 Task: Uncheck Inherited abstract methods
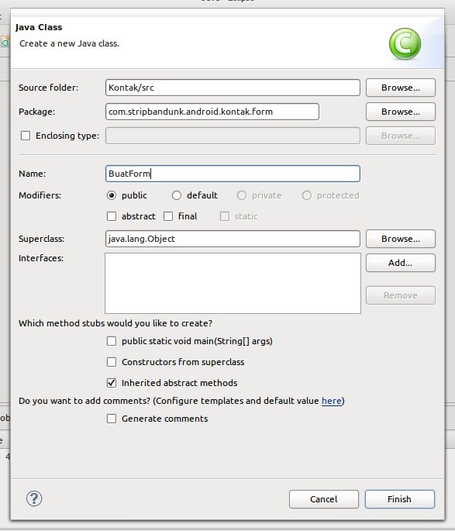(112, 383)
